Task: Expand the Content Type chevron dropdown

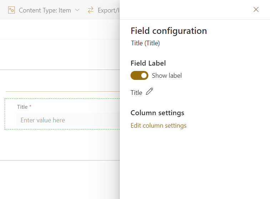Action: pos(77,10)
